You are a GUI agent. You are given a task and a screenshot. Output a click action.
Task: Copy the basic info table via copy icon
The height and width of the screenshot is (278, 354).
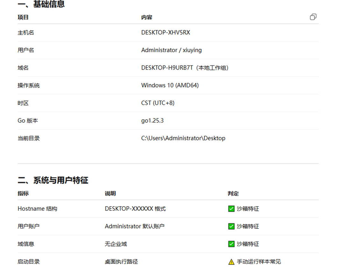313,17
